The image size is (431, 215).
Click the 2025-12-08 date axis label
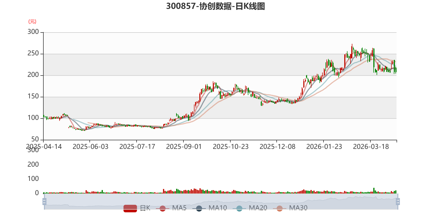277,147
